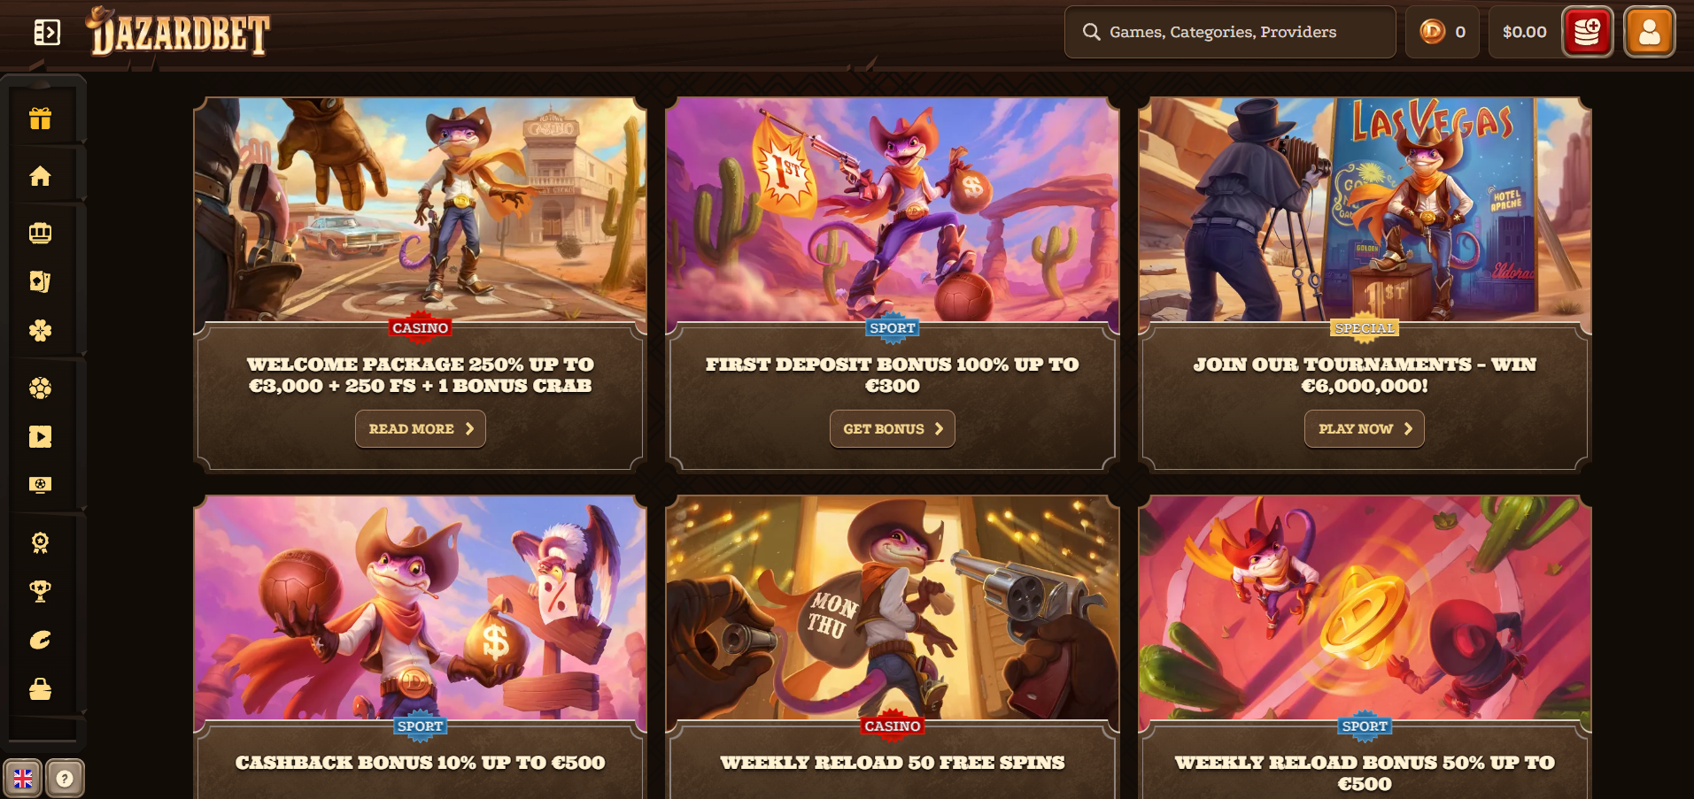Image resolution: width=1694 pixels, height=799 pixels.
Task: Click the Dazardbet logo
Action: pyautogui.click(x=177, y=32)
